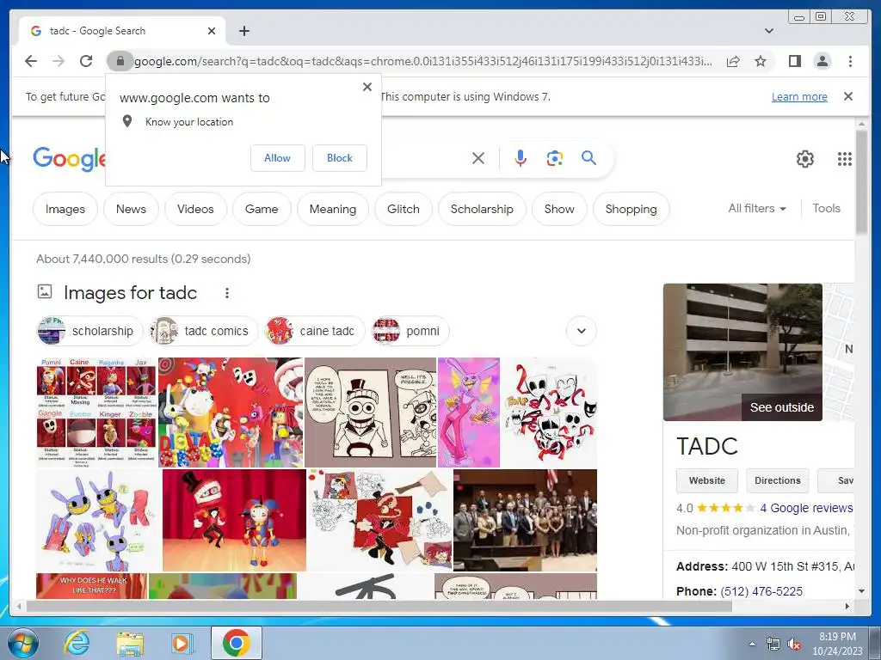
Task: Open Windows Media Player from taskbar
Action: point(182,643)
